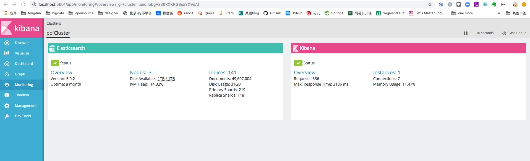Click the Evernote elephant extension icon
Screen dimensions: 530x161
click(494, 4)
